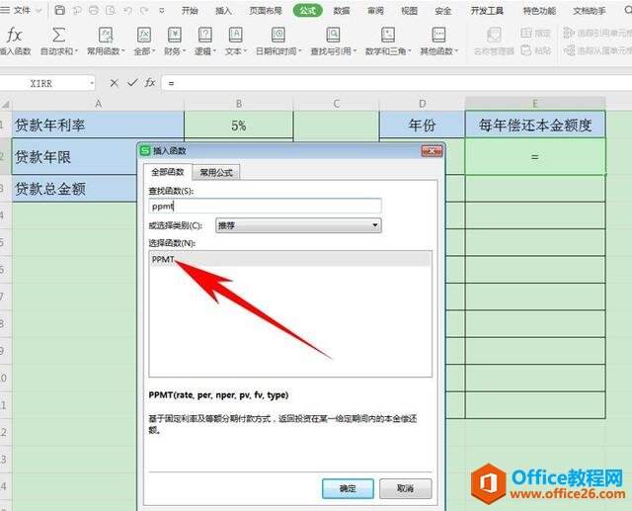Image resolution: width=632 pixels, height=511 pixels.
Task: Select the 公式 Formulas ribbon tab
Action: tap(307, 11)
